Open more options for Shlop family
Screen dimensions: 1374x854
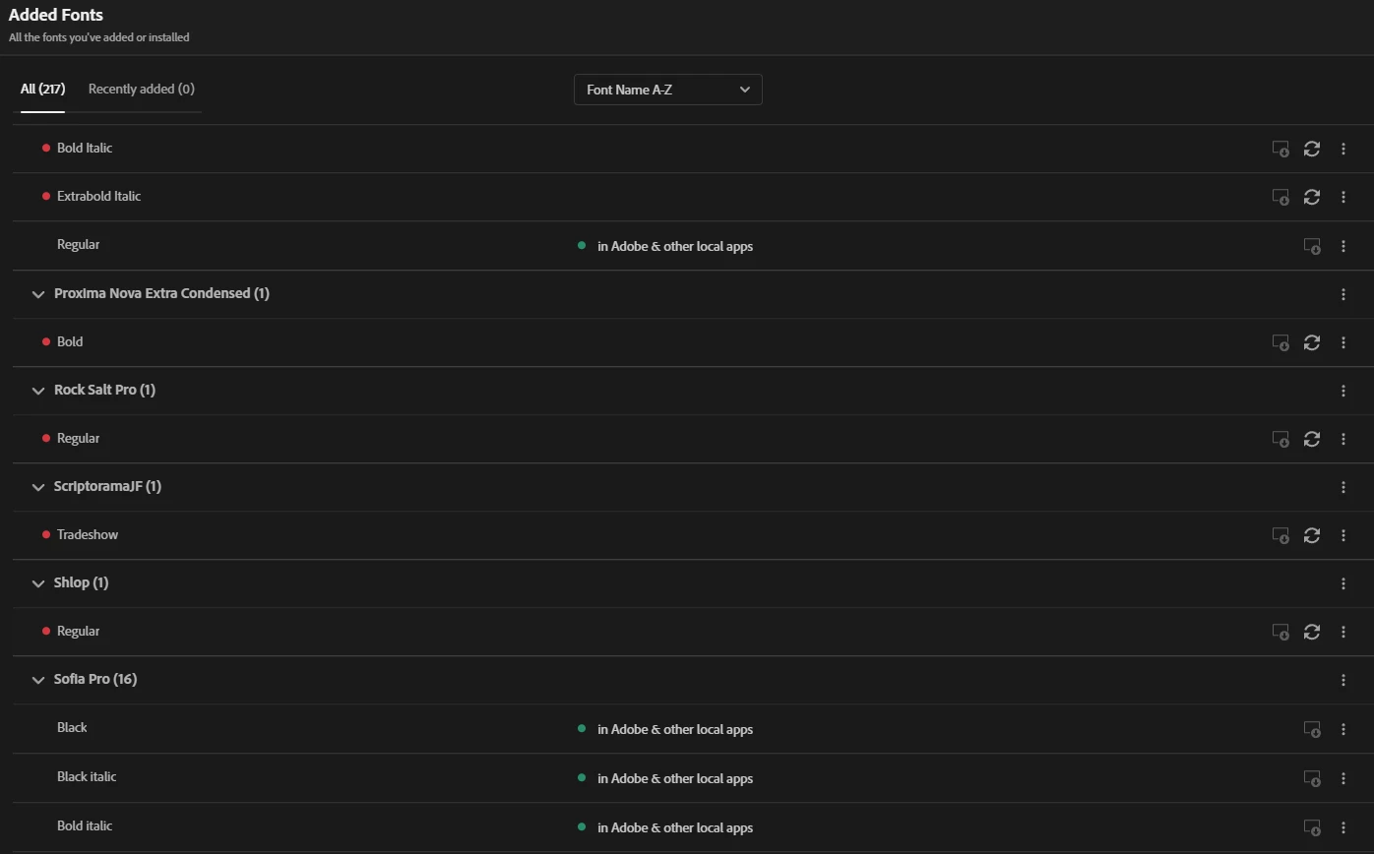coord(1343,583)
